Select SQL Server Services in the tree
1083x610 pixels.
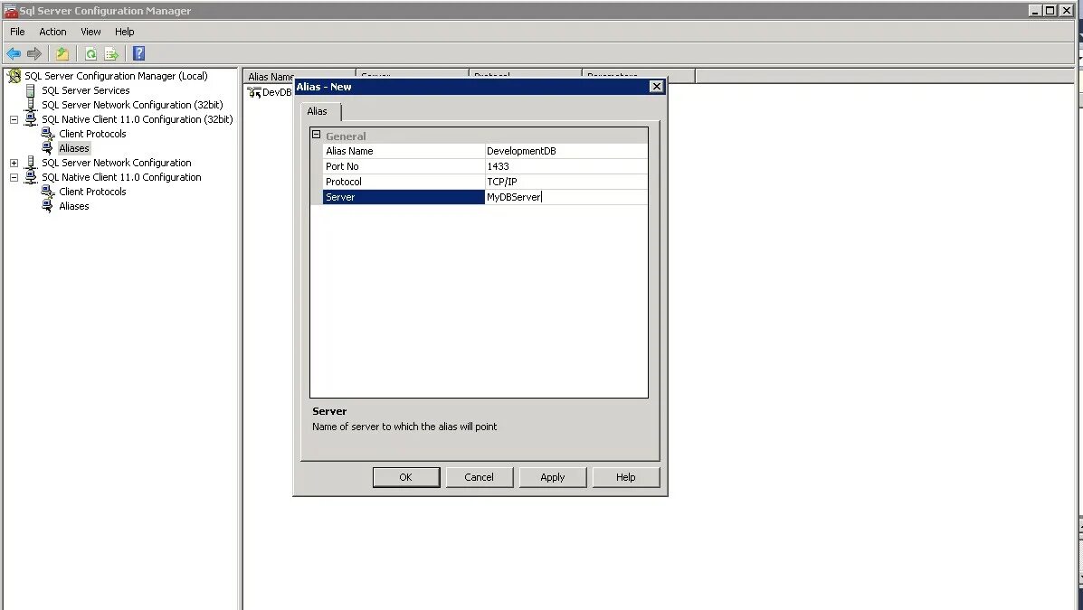[x=86, y=90]
